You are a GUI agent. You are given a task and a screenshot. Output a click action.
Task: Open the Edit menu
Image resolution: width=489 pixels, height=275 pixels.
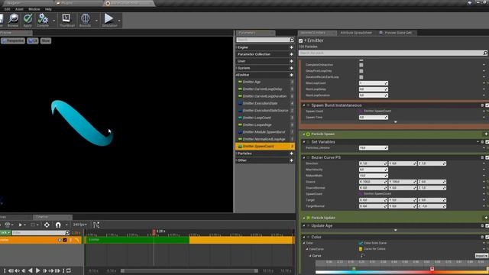point(7,9)
